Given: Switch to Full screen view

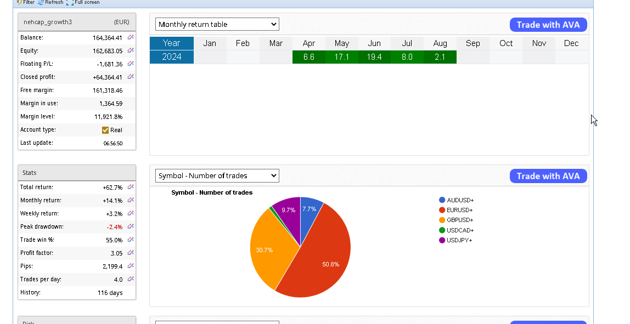Looking at the screenshot, I should pos(83,3).
